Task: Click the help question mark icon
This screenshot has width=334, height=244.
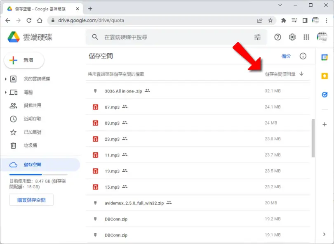Action: click(278, 37)
